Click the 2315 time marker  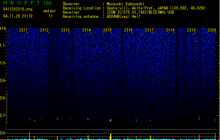click(107, 30)
